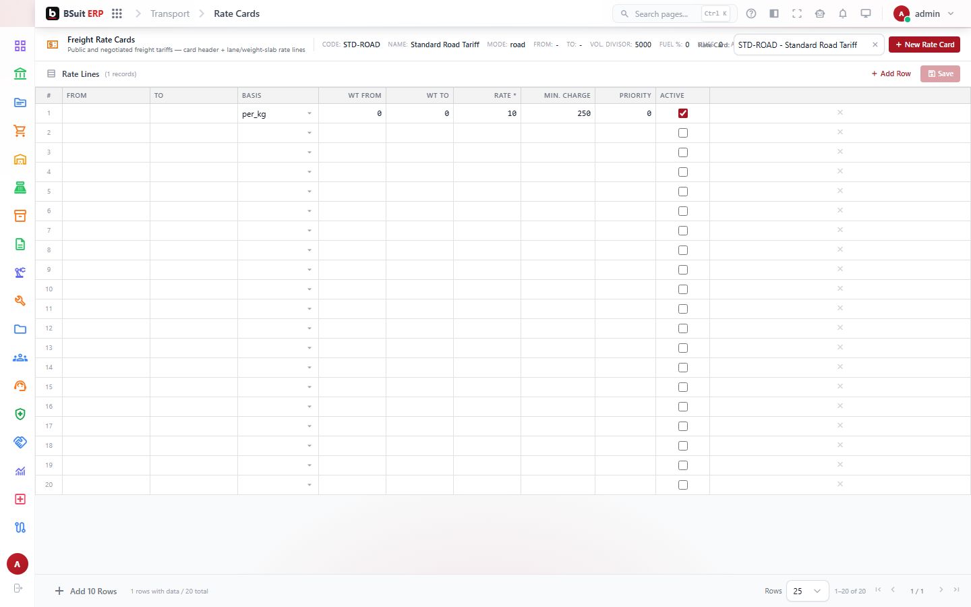Open the Basis dropdown in row 7

(x=278, y=231)
